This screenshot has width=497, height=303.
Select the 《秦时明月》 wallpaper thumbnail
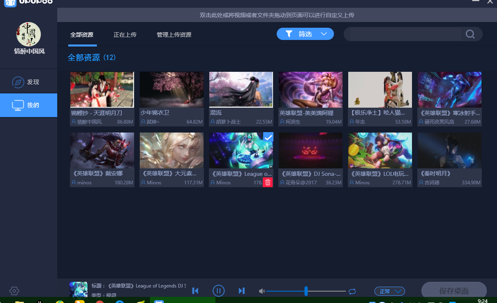(450, 150)
